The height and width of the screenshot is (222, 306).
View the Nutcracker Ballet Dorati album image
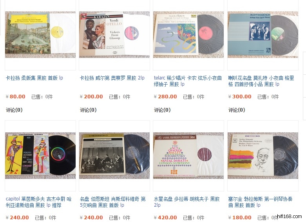[x=188, y=156]
